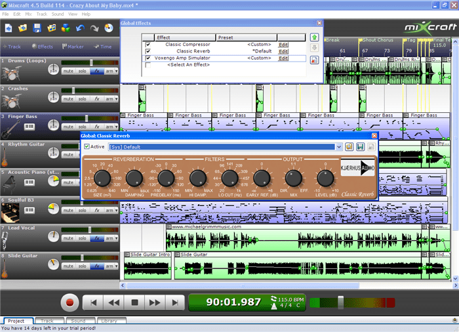Uncheck Voxengo Amp Simulator checkbox
459x332 pixels.
148,58
